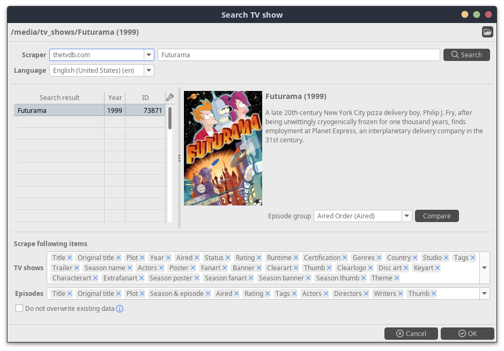Image resolution: width=504 pixels, height=351 pixels.
Task: Select the Futurama search result row
Action: pos(59,111)
